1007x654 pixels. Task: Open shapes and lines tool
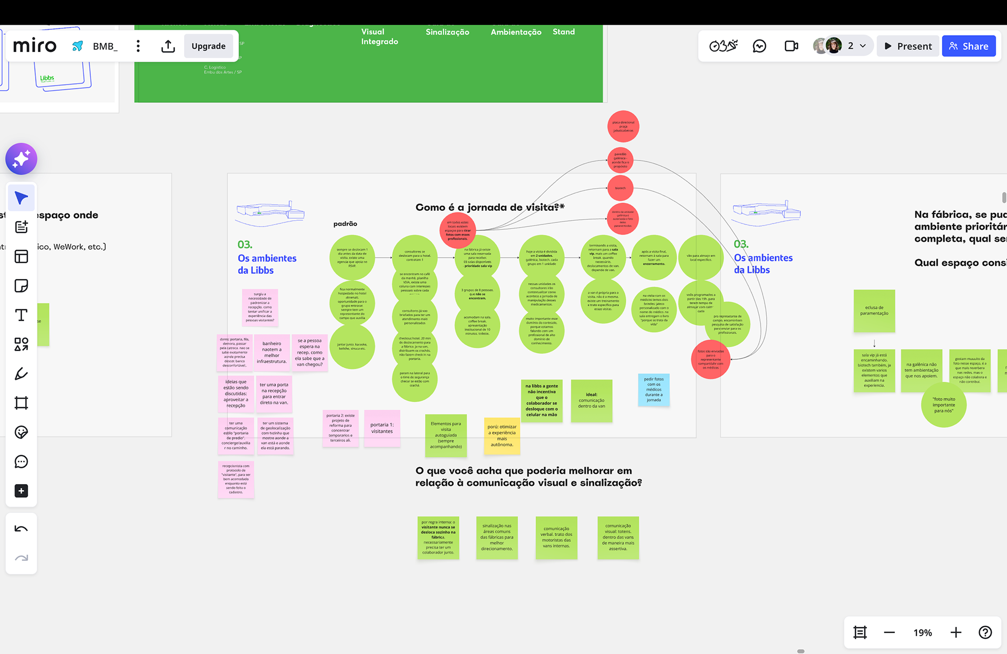[x=22, y=345]
